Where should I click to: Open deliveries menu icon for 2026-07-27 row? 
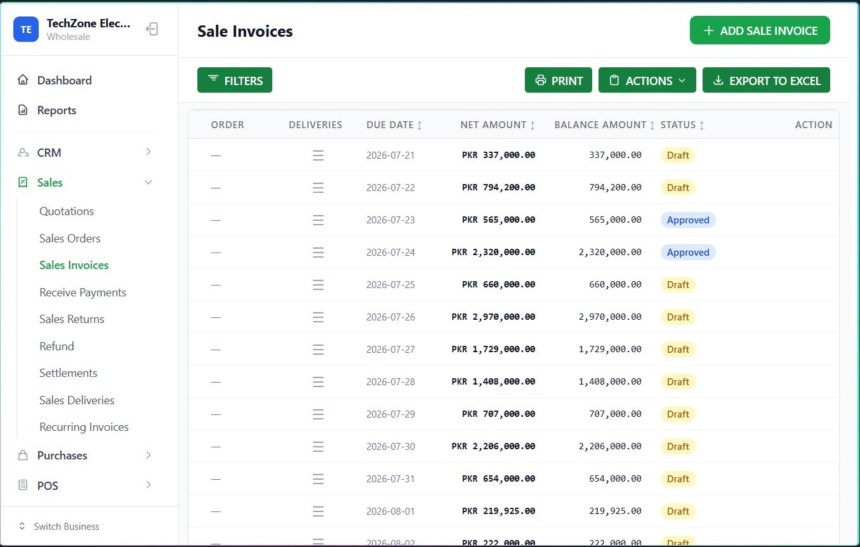click(318, 350)
